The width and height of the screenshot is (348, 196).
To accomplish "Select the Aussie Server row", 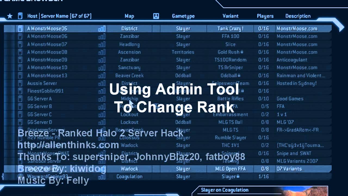I will coord(168,83).
